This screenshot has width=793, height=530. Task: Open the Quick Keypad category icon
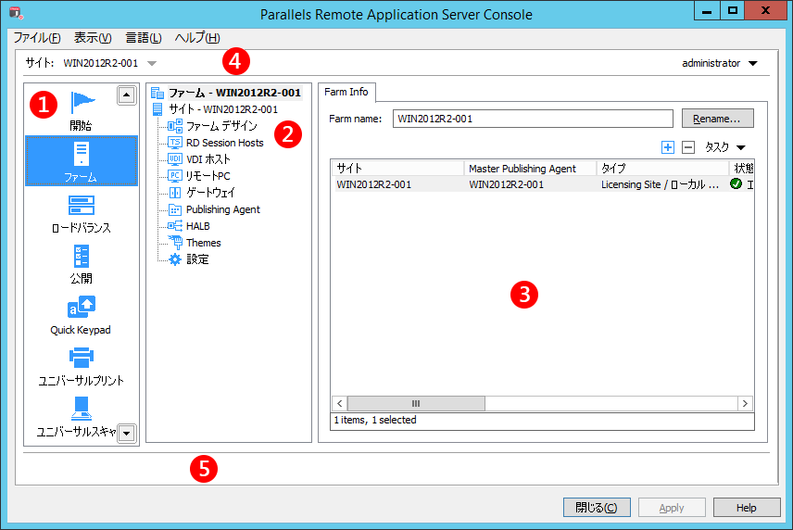[x=81, y=307]
